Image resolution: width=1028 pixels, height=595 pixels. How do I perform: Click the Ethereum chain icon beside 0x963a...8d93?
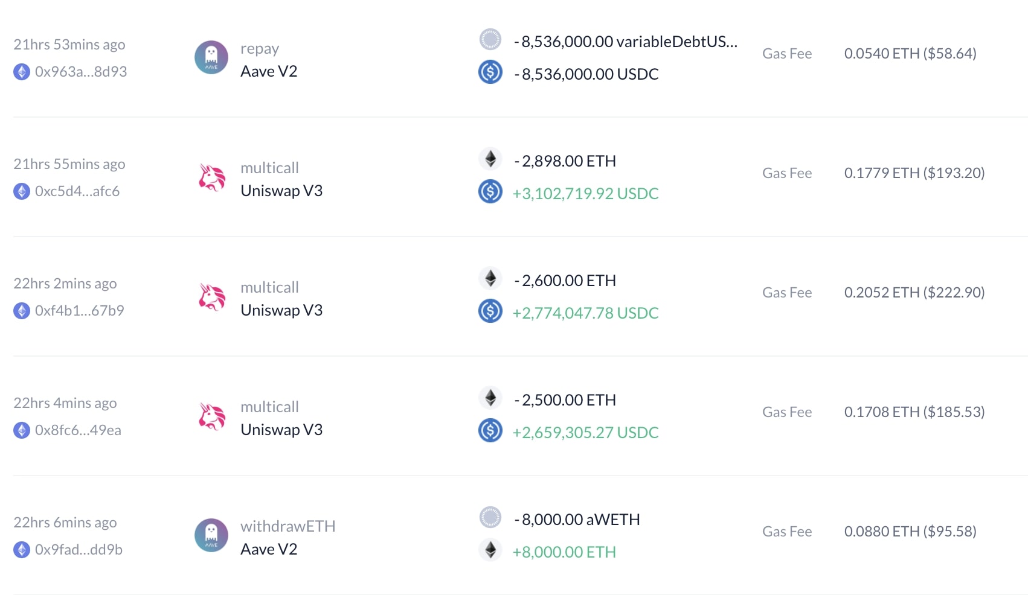point(22,72)
